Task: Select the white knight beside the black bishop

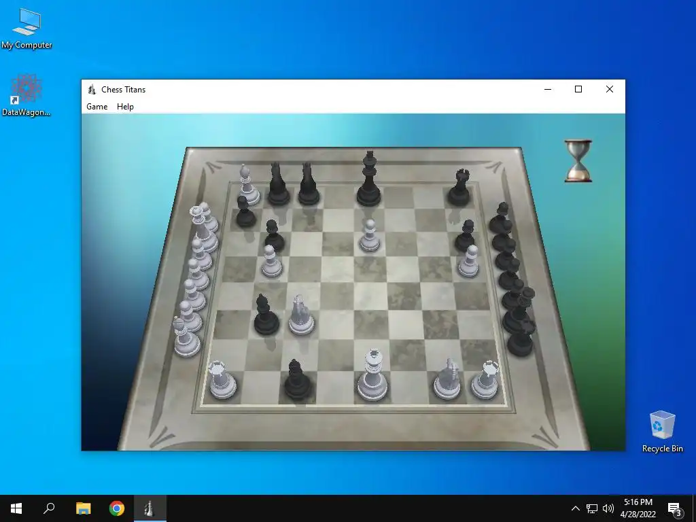Action: [302, 315]
